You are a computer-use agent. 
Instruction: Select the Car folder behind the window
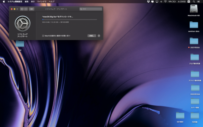(x=20, y=44)
